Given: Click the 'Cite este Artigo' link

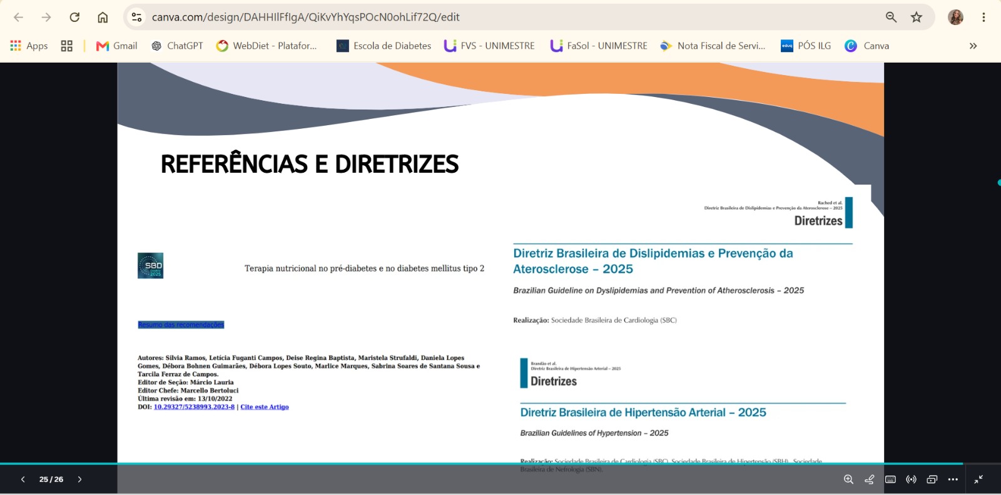Looking at the screenshot, I should [x=265, y=407].
